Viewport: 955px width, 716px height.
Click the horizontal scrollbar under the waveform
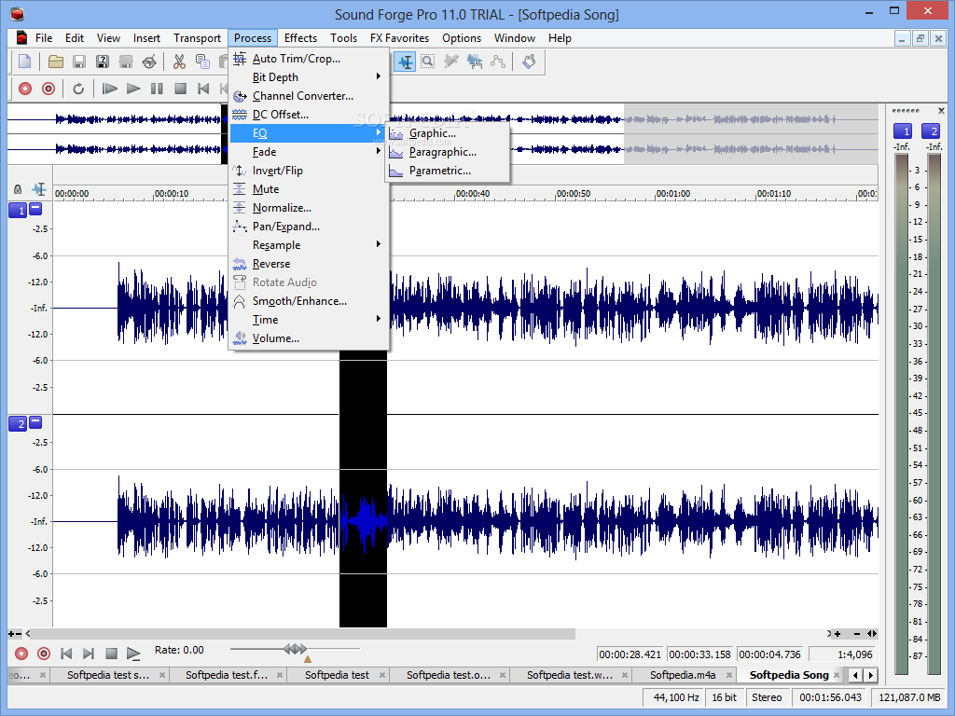pos(303,634)
